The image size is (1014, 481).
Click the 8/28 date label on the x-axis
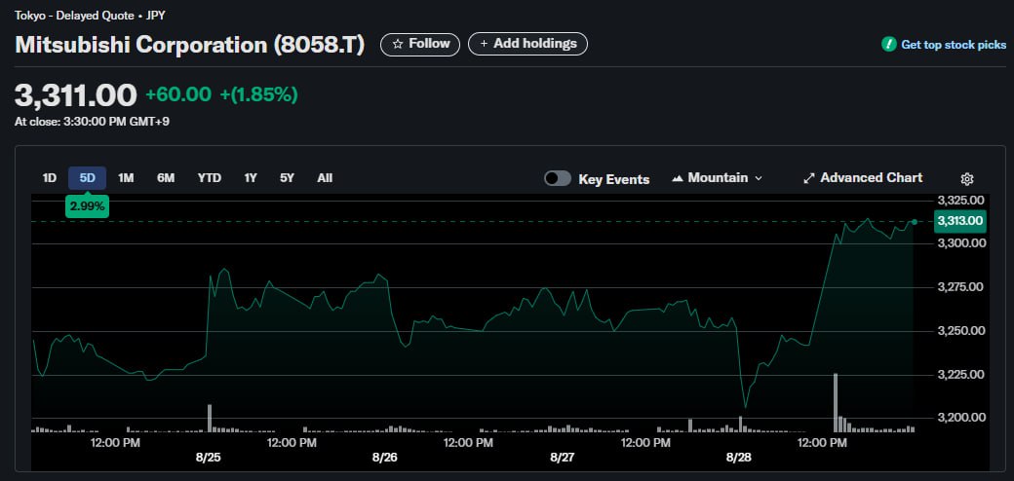(739, 458)
